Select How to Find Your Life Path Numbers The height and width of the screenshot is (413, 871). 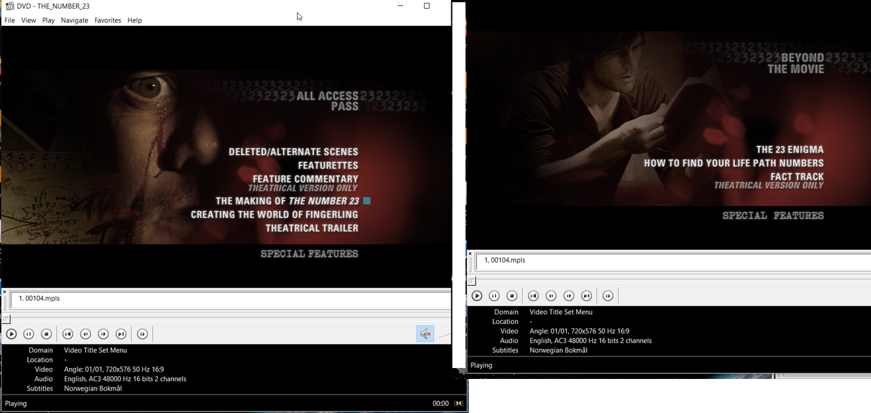point(734,163)
